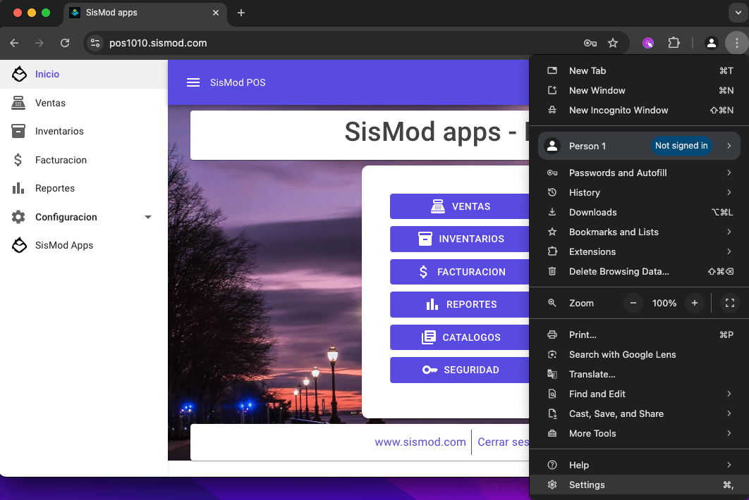Expand the More Tools submenu
Viewport: 749px width, 500px height.
729,433
